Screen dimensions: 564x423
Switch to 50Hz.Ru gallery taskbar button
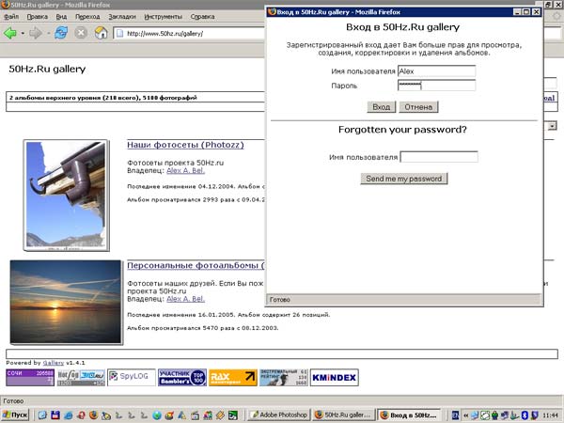343,415
